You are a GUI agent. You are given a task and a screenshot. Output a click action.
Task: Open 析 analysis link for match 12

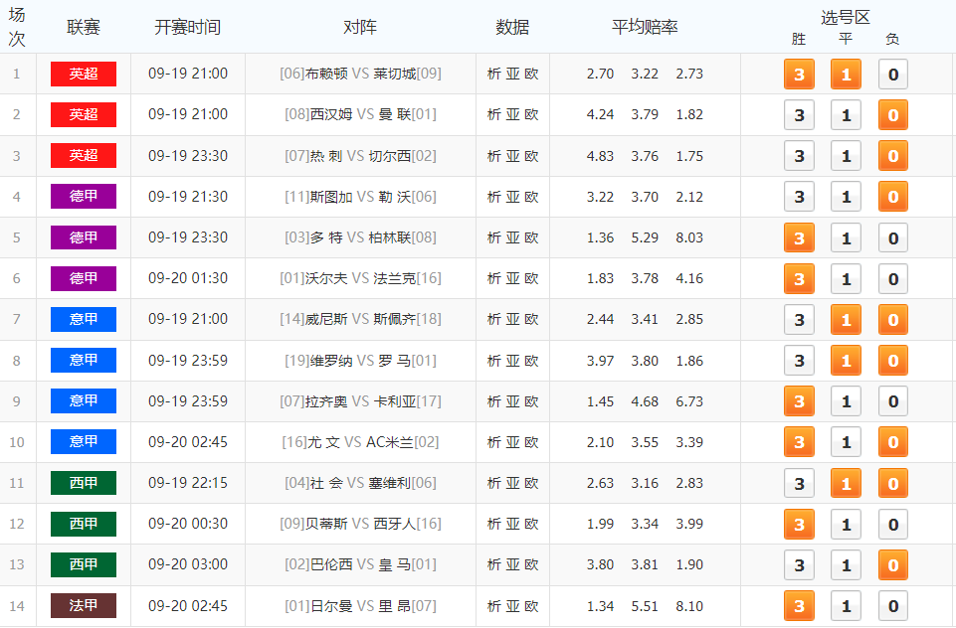[493, 524]
